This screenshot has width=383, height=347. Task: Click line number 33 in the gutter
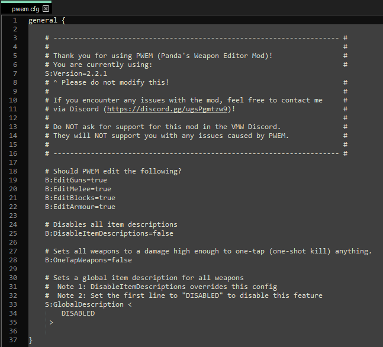pos(15,304)
